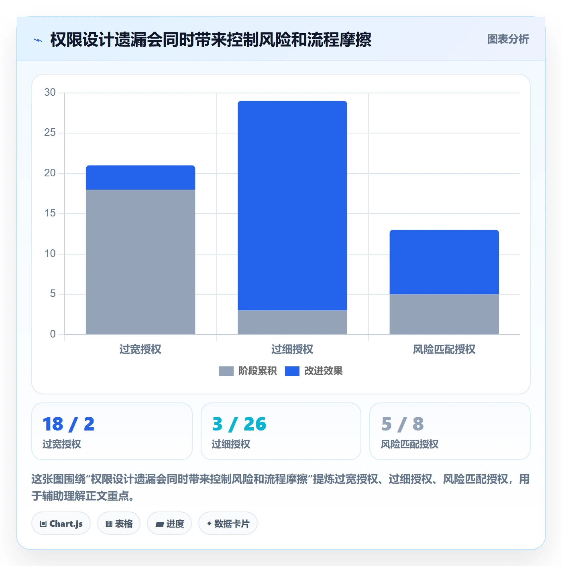
Task: Click the 阶段累积 legend text
Action: [x=257, y=371]
